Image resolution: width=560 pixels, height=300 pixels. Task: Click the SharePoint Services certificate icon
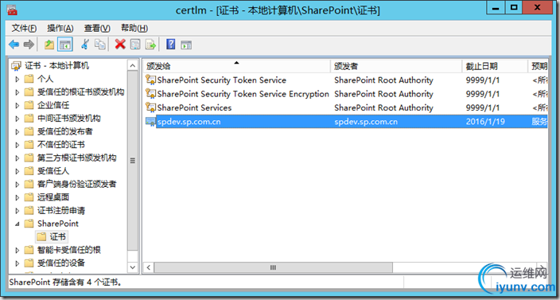click(x=150, y=107)
